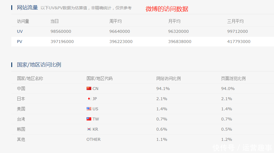Click the KR country code text

(95, 129)
